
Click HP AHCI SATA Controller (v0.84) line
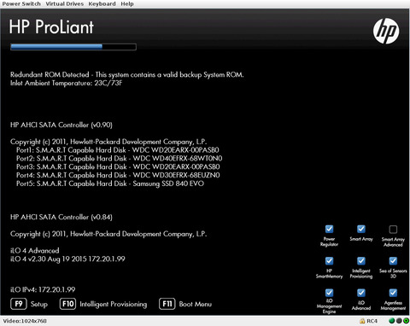click(61, 217)
